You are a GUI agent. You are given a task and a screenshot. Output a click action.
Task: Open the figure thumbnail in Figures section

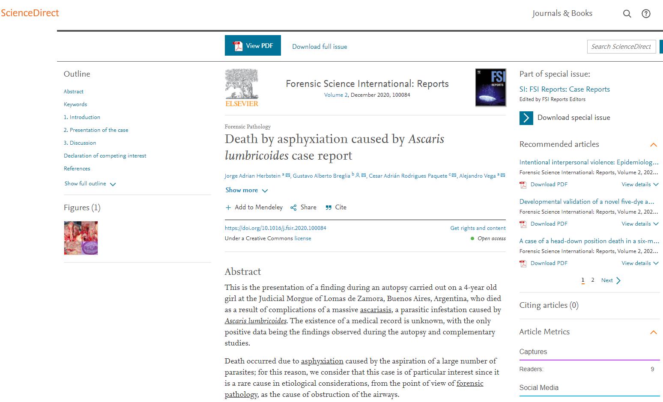(x=81, y=238)
